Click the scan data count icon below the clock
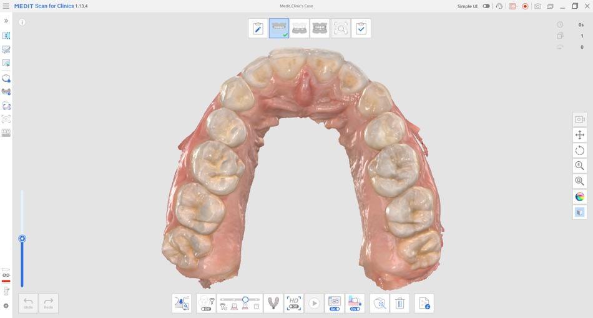Screen dimensions: 593x318 [x=560, y=36]
